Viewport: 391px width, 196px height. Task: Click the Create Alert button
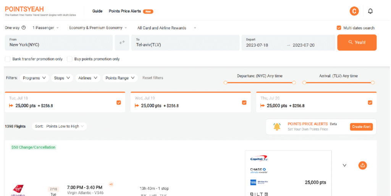coord(361,127)
